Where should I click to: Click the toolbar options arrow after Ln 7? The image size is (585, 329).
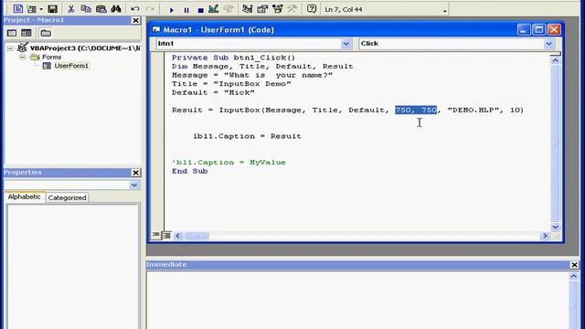(444, 10)
